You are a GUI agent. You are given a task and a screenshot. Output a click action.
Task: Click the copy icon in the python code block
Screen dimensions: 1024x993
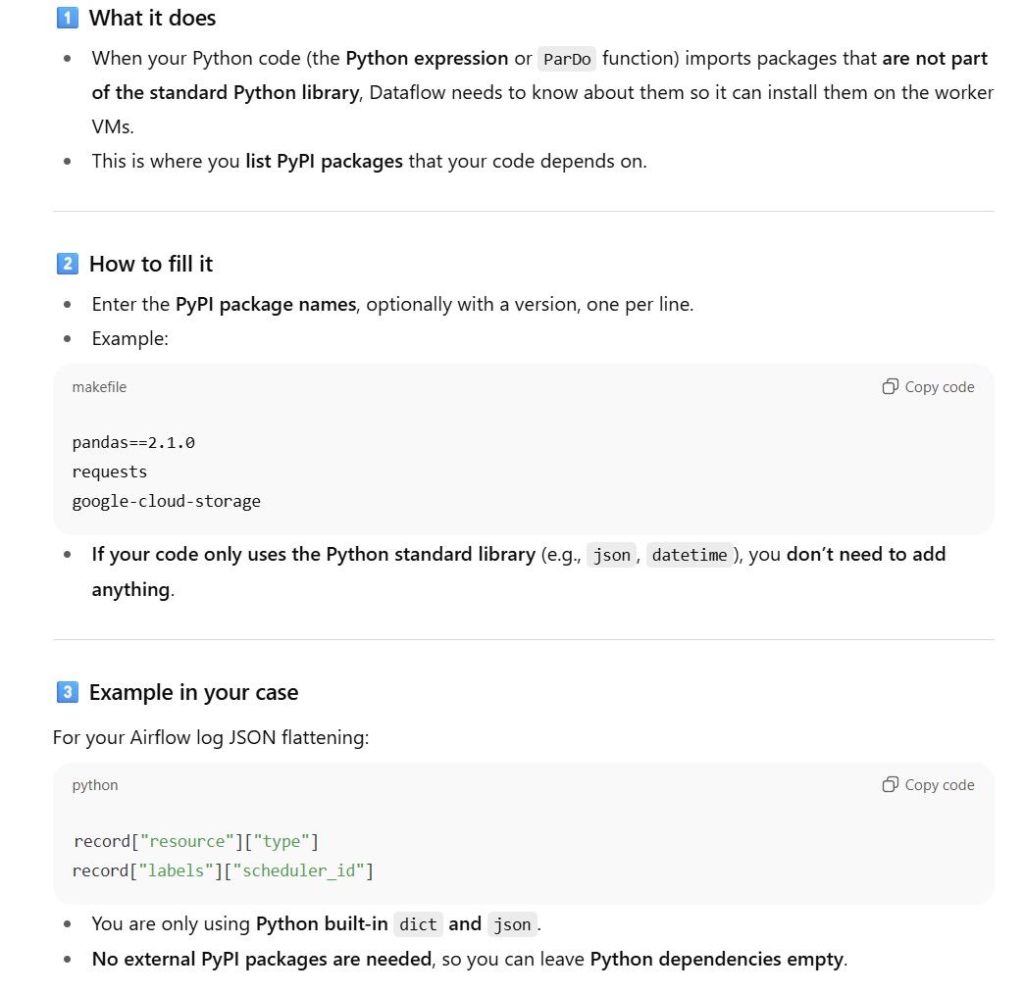click(x=891, y=784)
